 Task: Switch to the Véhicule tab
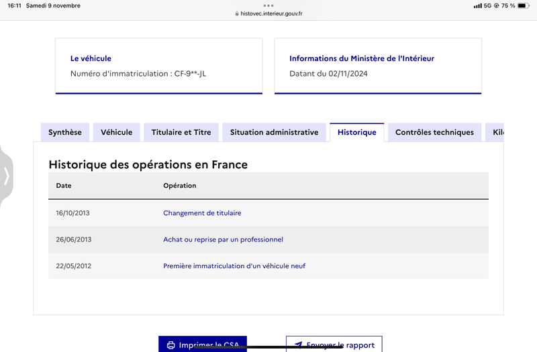pos(116,132)
